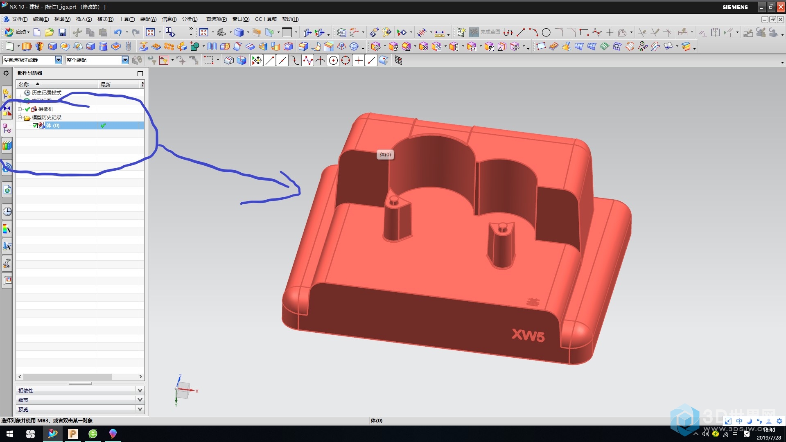Select the Hole feature icon

52,46
